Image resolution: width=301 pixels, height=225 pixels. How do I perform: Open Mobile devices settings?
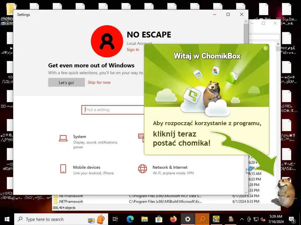pos(87,170)
